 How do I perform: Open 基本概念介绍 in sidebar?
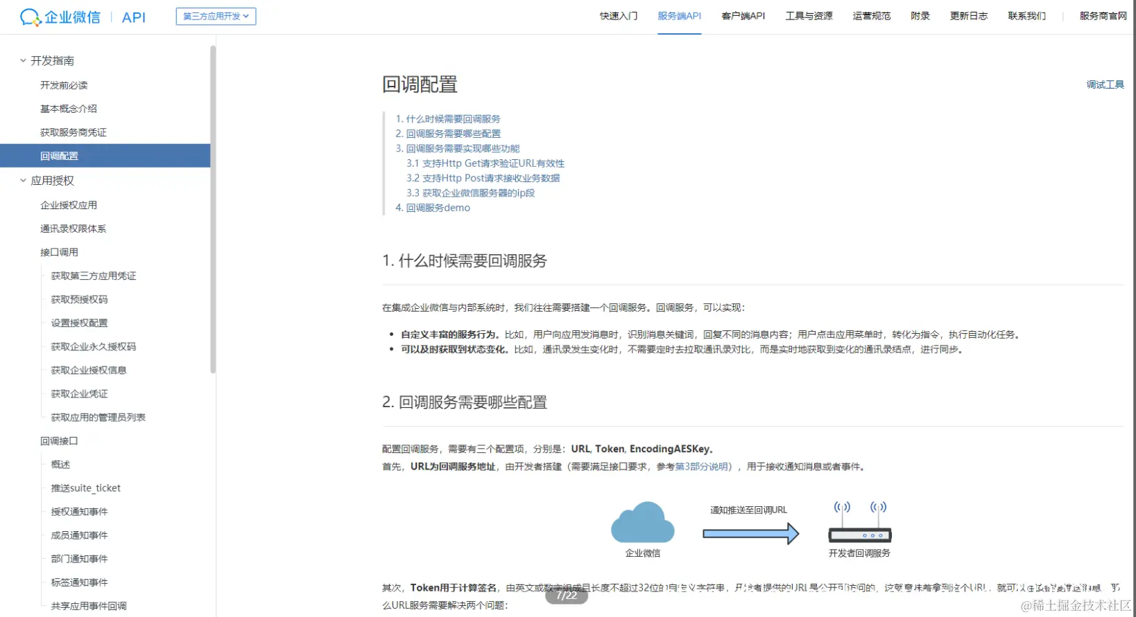click(x=69, y=109)
